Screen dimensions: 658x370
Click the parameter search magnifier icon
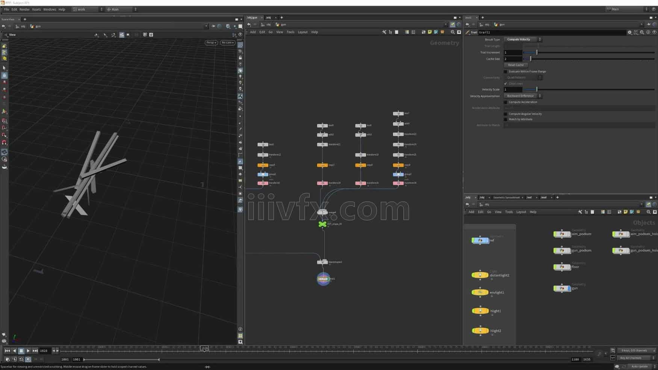point(642,32)
